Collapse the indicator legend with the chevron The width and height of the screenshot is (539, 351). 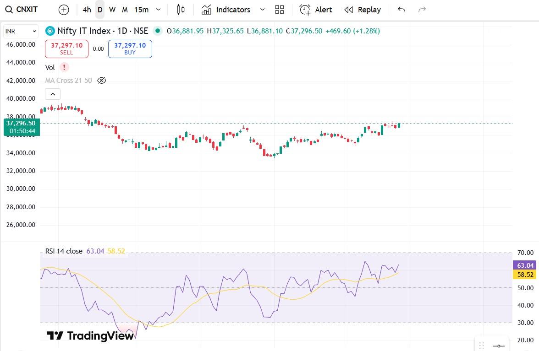(53, 94)
